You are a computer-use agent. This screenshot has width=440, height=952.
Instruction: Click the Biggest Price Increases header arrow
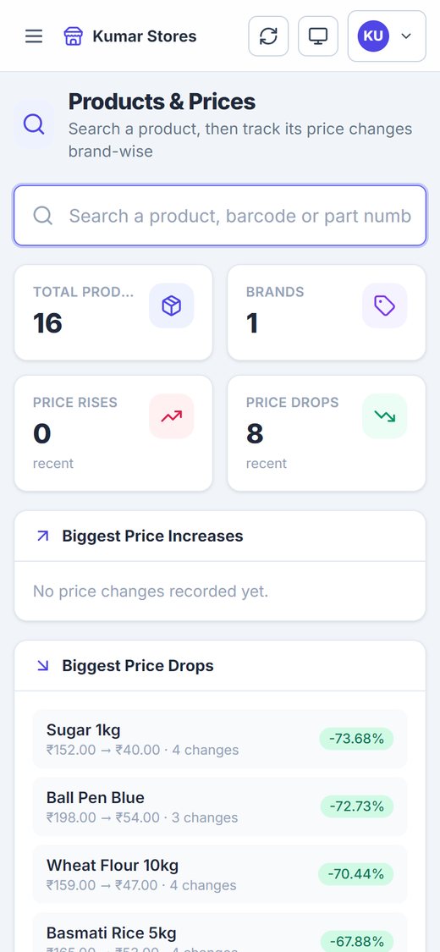(x=42, y=537)
